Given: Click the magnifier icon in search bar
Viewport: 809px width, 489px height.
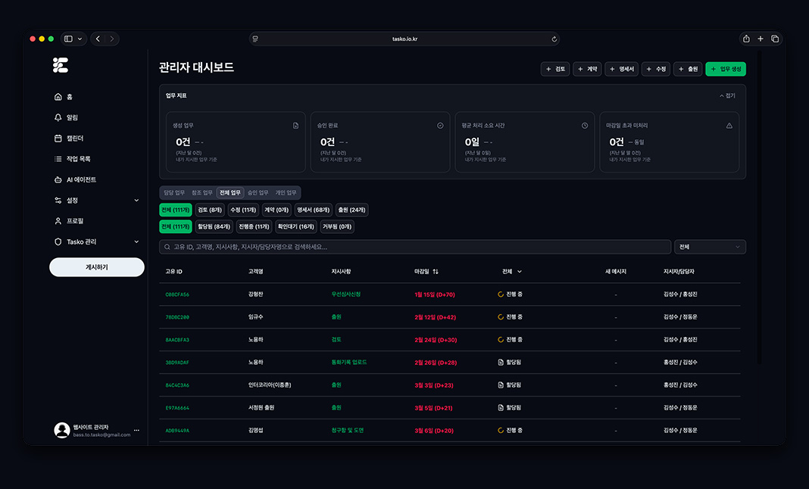Looking at the screenshot, I should [167, 247].
